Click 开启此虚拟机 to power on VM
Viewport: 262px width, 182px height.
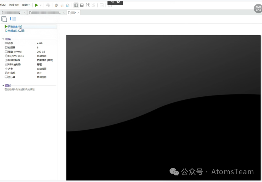pos(15,27)
